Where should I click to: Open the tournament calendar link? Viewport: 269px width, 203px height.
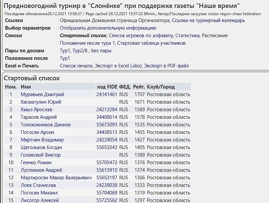(x=209, y=20)
